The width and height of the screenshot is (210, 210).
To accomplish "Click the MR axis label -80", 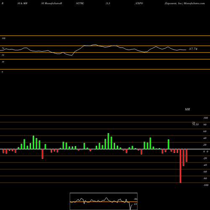I will coord(205,178).
